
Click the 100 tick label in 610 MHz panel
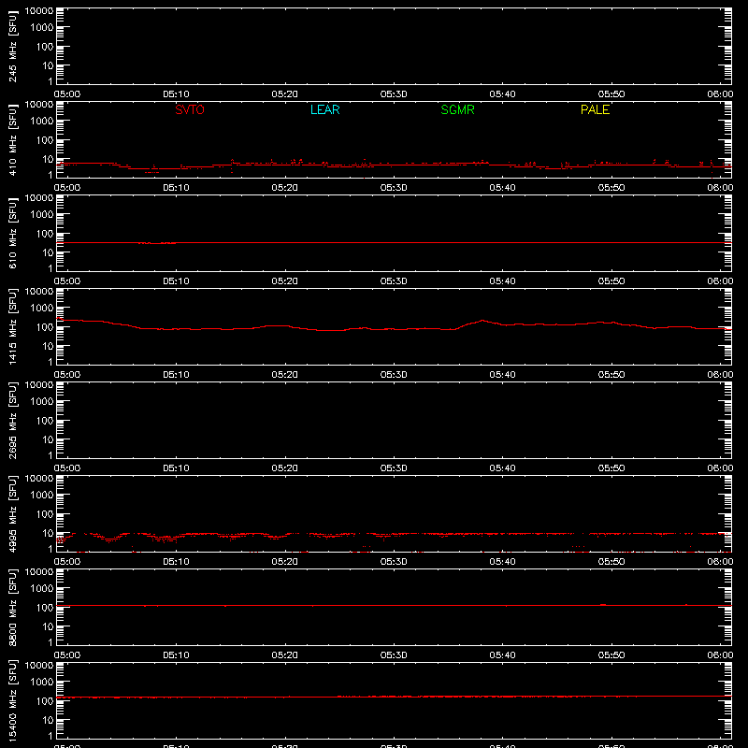45,233
